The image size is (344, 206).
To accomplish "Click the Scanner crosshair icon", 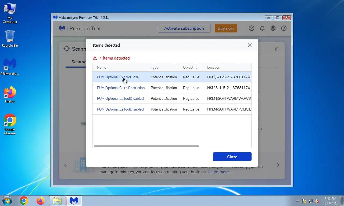I will 66,49.
